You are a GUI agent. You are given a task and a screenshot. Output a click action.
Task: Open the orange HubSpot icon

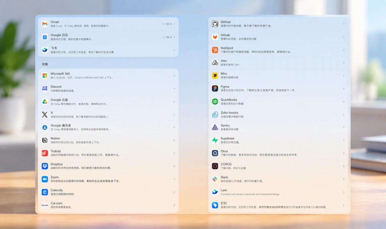215,50
